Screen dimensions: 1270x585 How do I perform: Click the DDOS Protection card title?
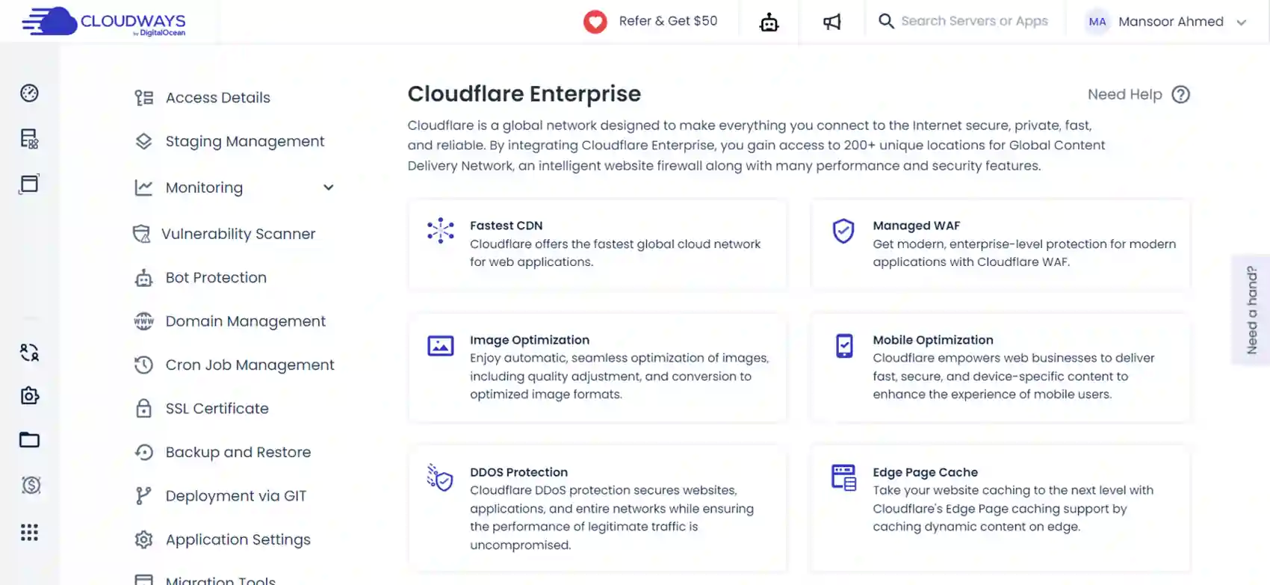tap(518, 472)
